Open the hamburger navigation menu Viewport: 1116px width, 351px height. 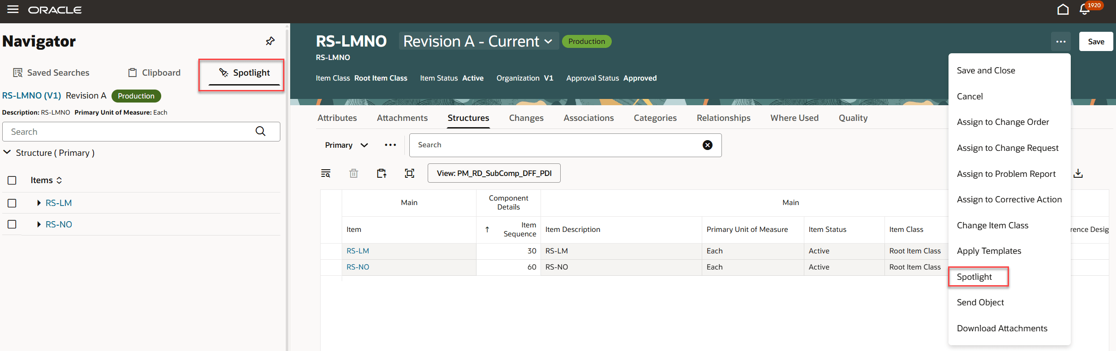tap(13, 9)
